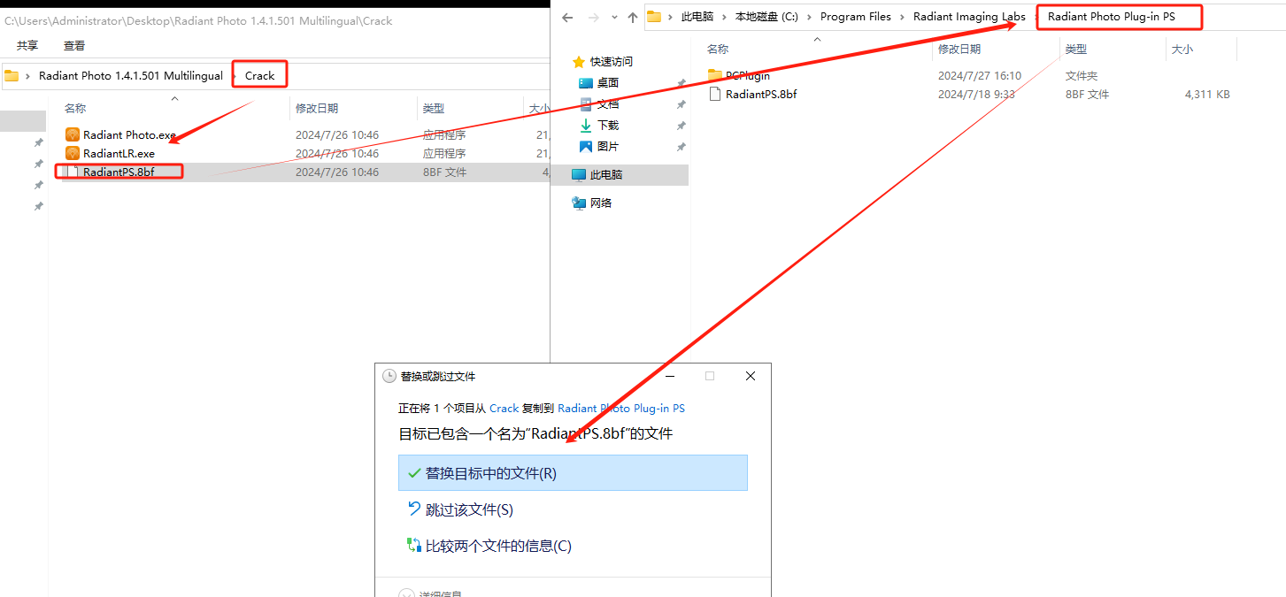Click the Network (网络) sidebar icon

pyautogui.click(x=579, y=203)
